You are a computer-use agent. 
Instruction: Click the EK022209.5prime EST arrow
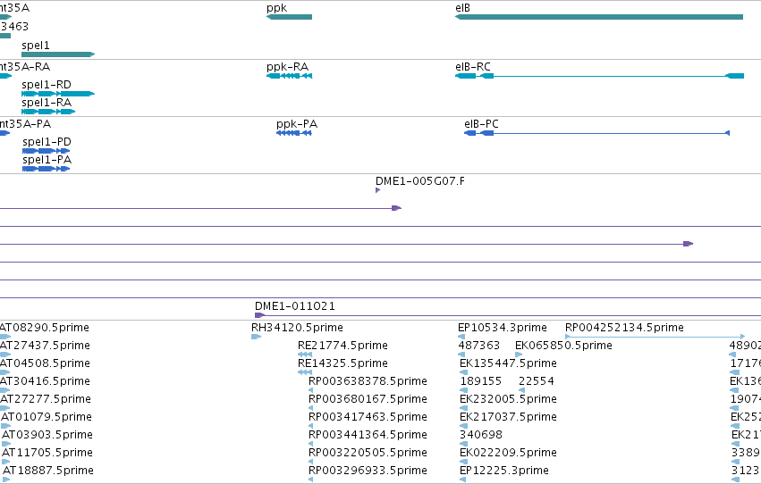(x=463, y=462)
